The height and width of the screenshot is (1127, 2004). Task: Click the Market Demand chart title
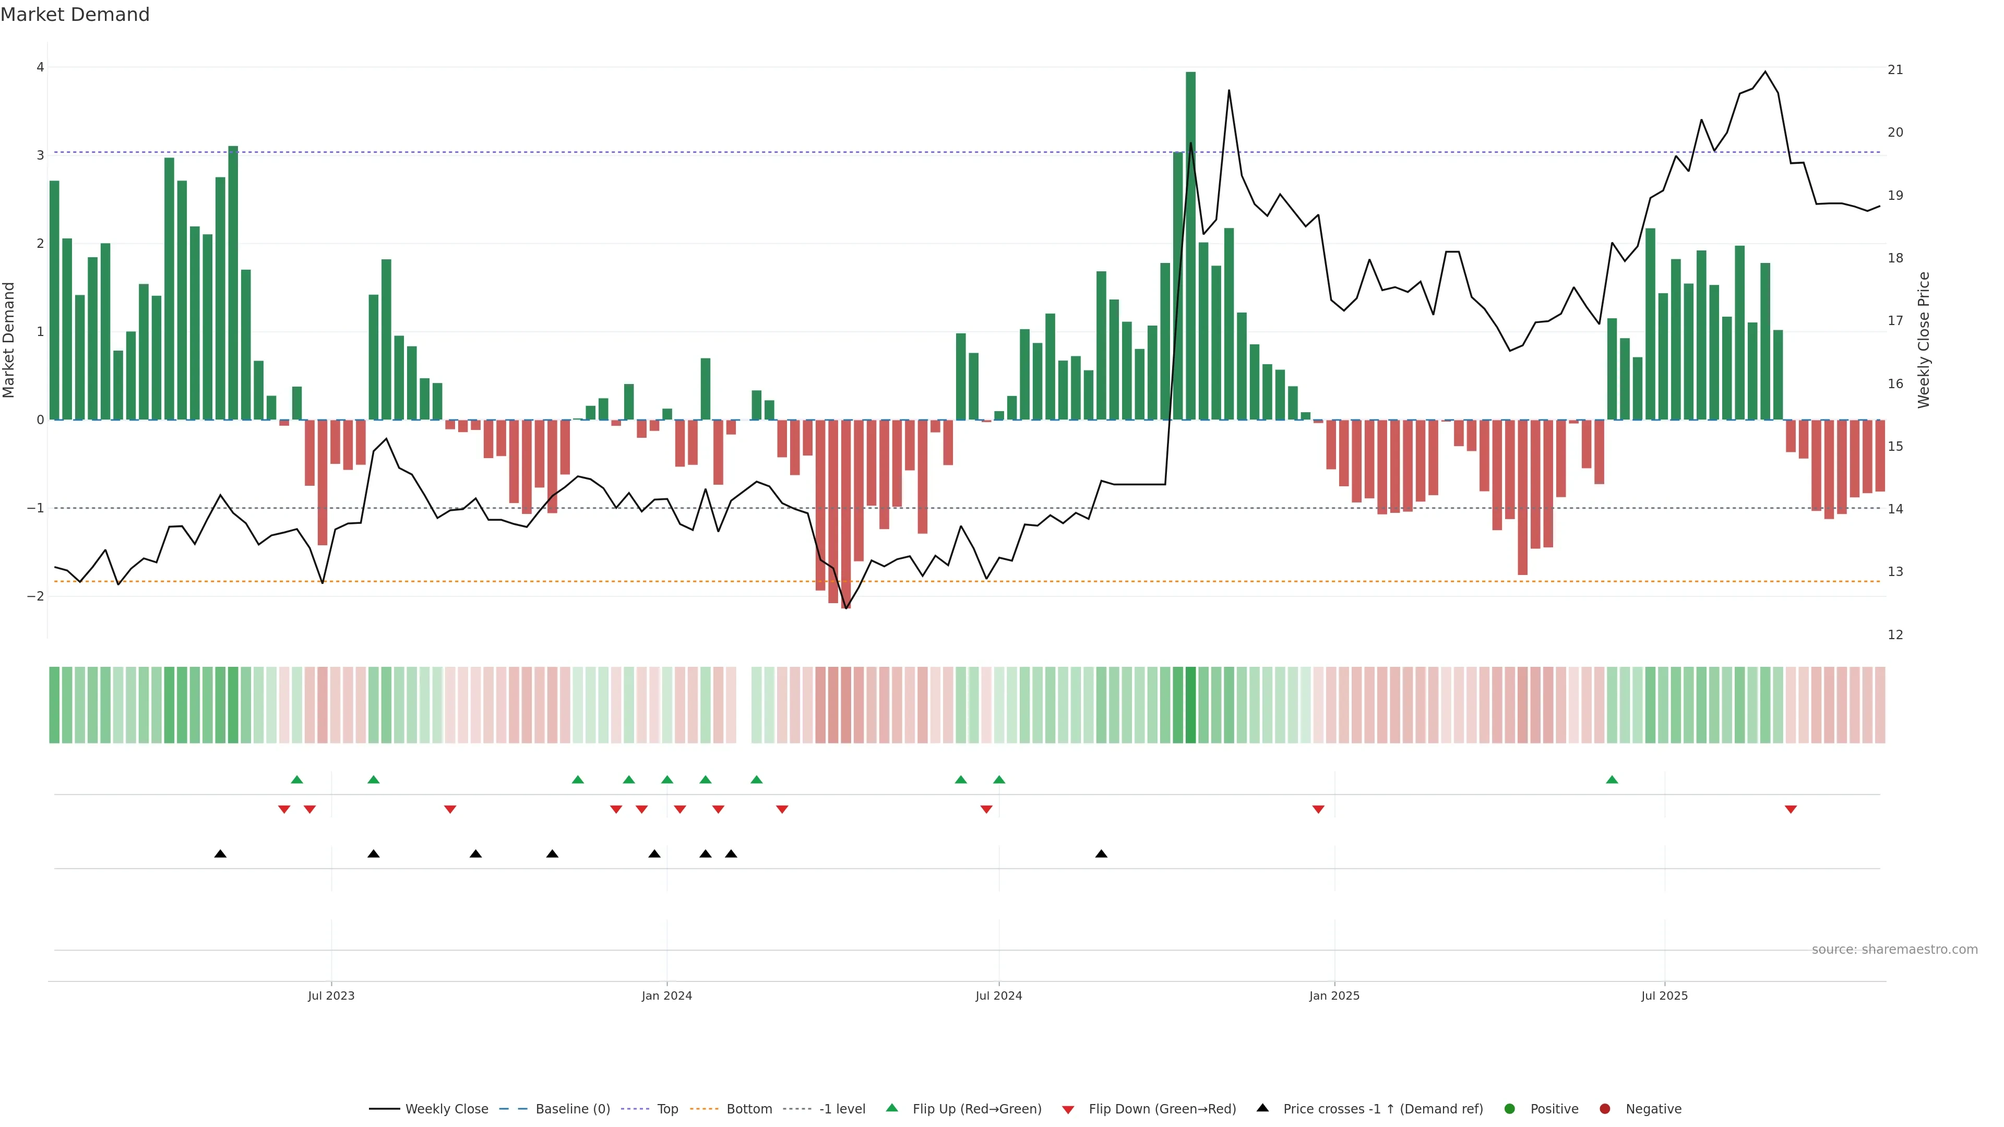tap(76, 15)
